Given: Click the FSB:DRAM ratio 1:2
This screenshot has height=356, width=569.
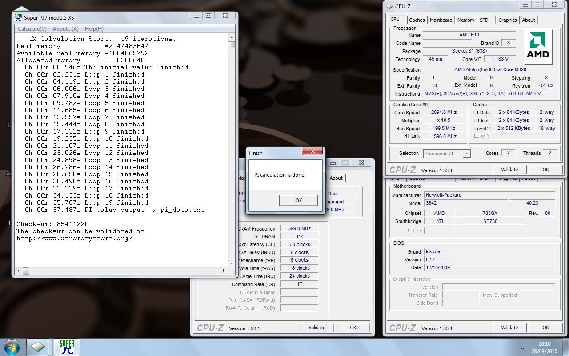Looking at the screenshot, I should [299, 237].
